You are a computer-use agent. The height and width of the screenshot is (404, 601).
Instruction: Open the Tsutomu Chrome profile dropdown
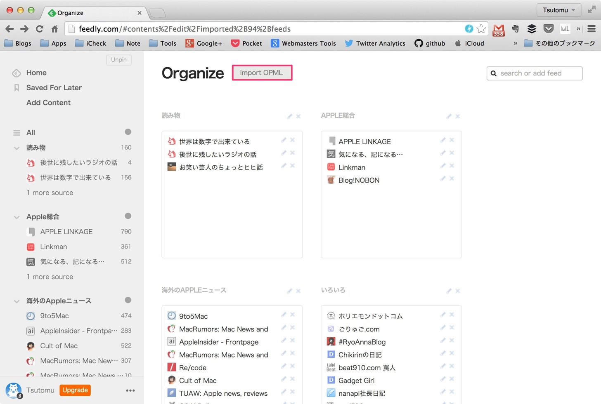coord(559,10)
